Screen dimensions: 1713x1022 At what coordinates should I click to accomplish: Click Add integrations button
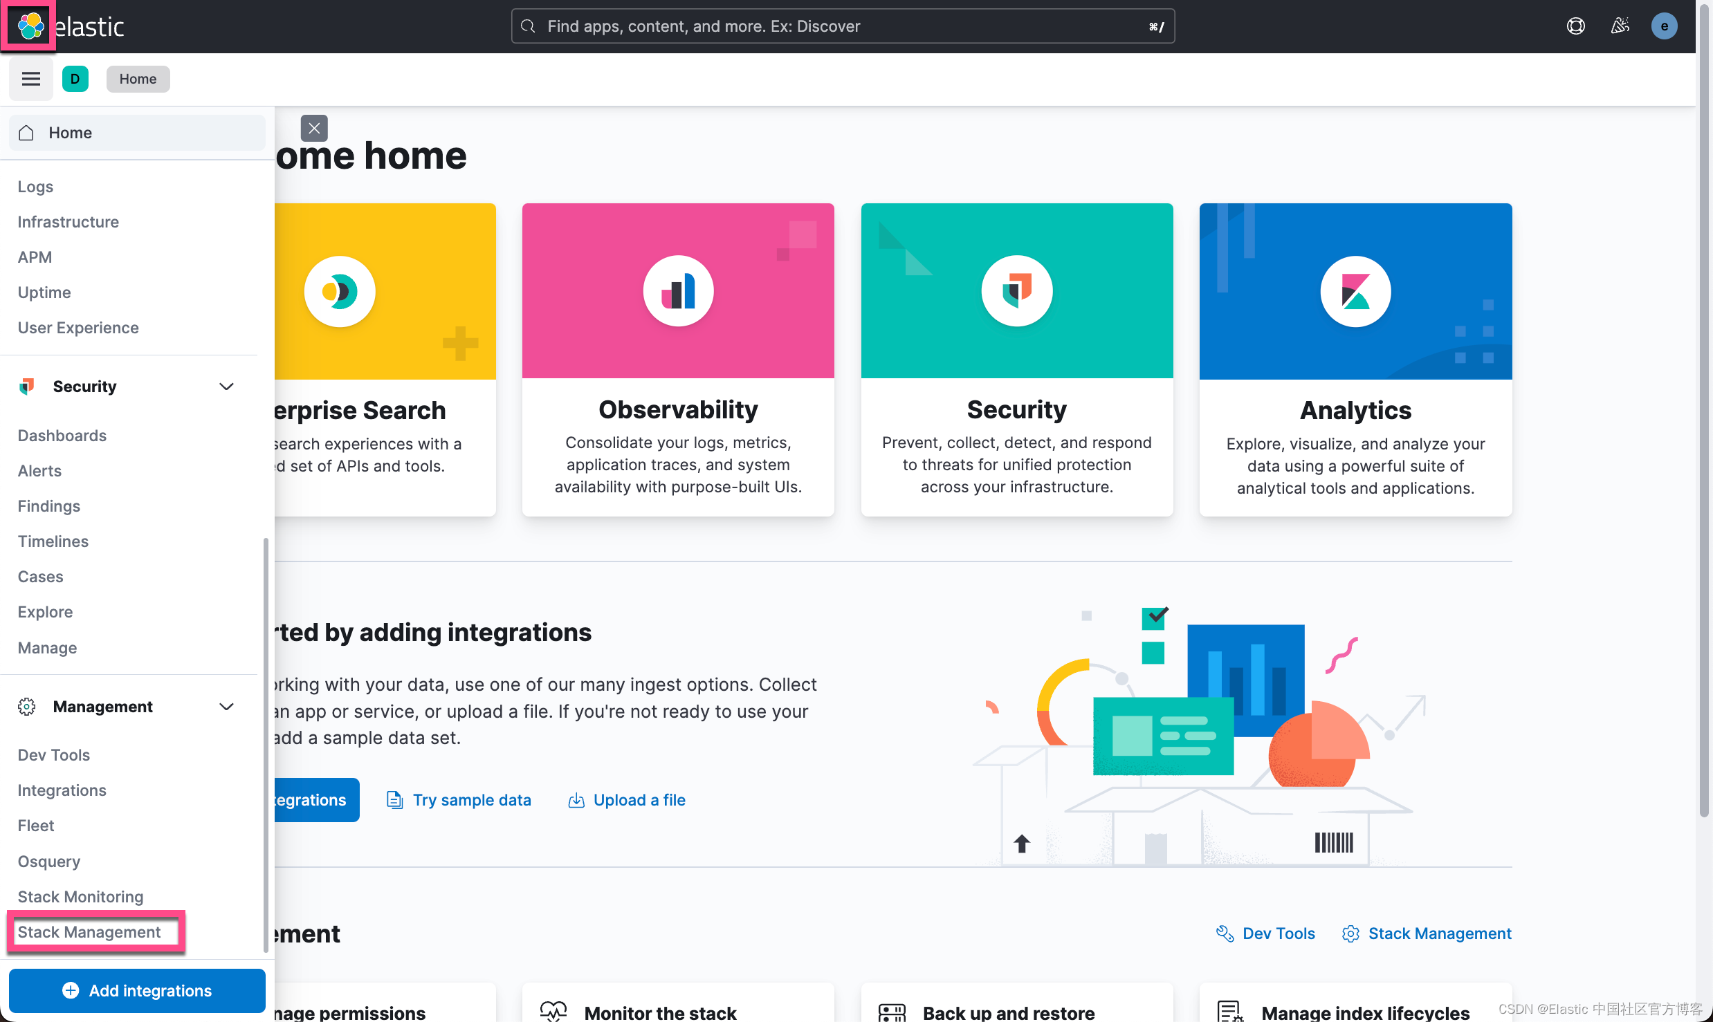tap(137, 990)
